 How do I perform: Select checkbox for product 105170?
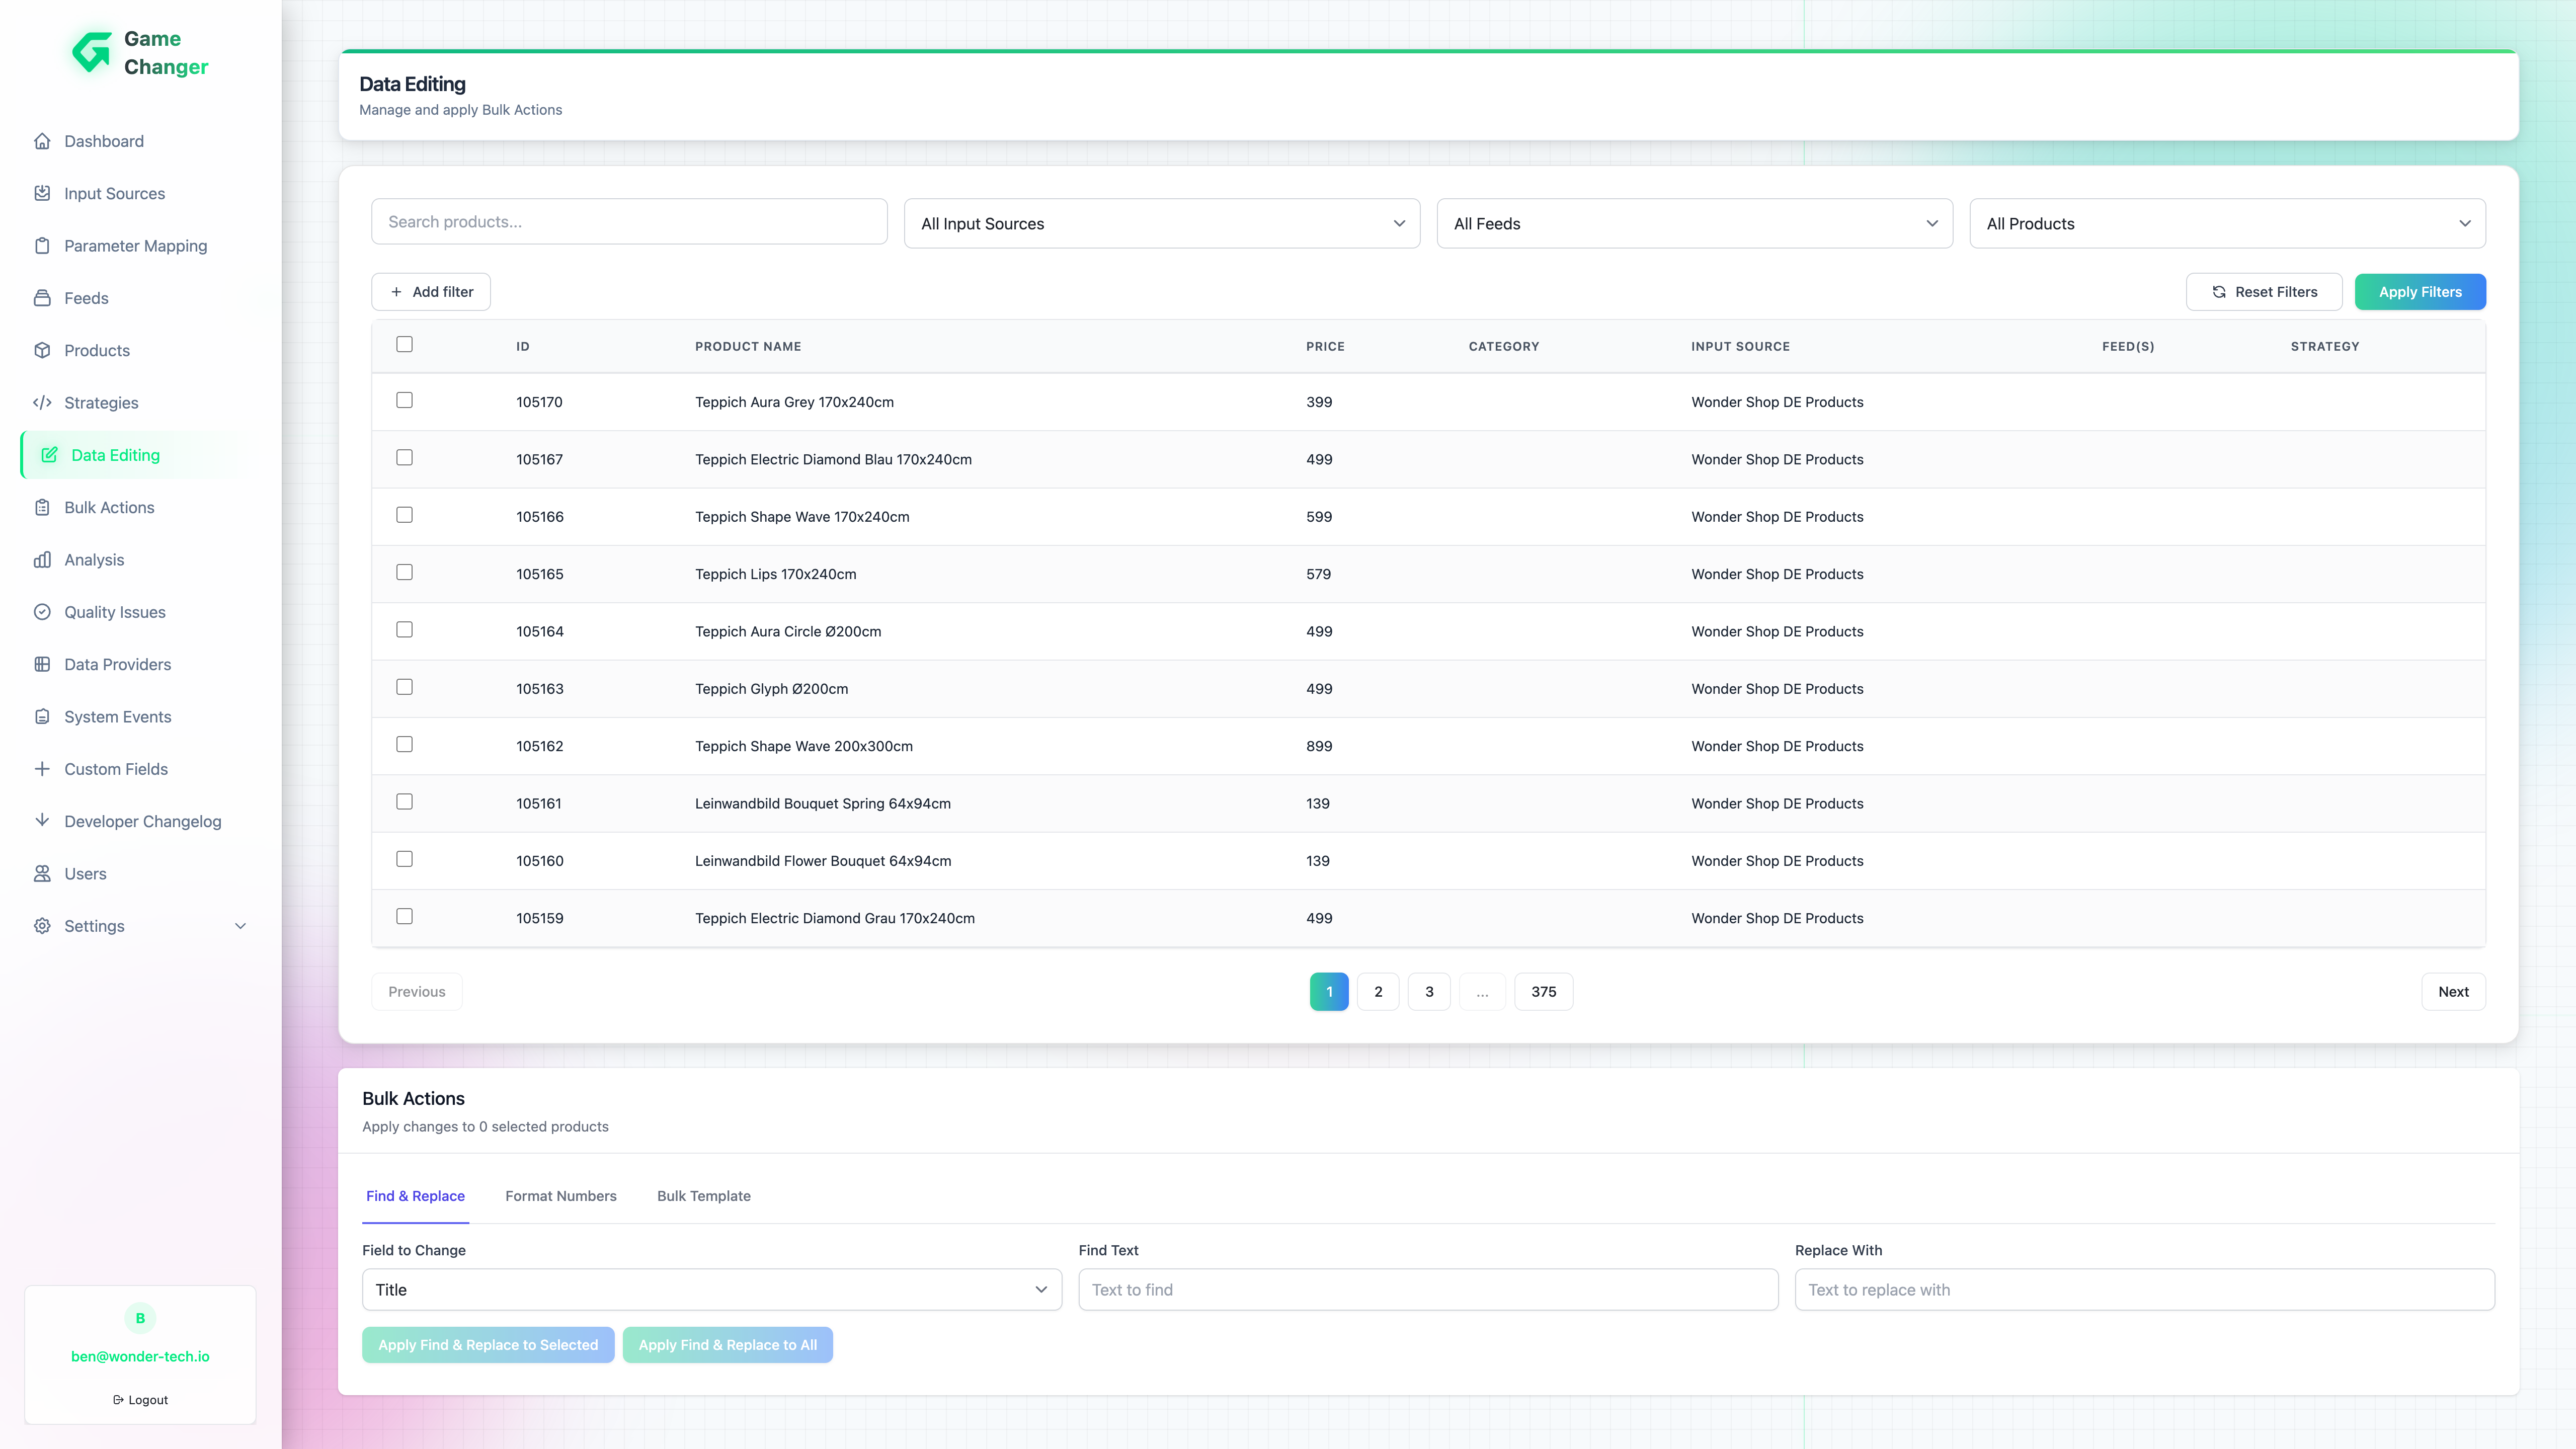404,400
